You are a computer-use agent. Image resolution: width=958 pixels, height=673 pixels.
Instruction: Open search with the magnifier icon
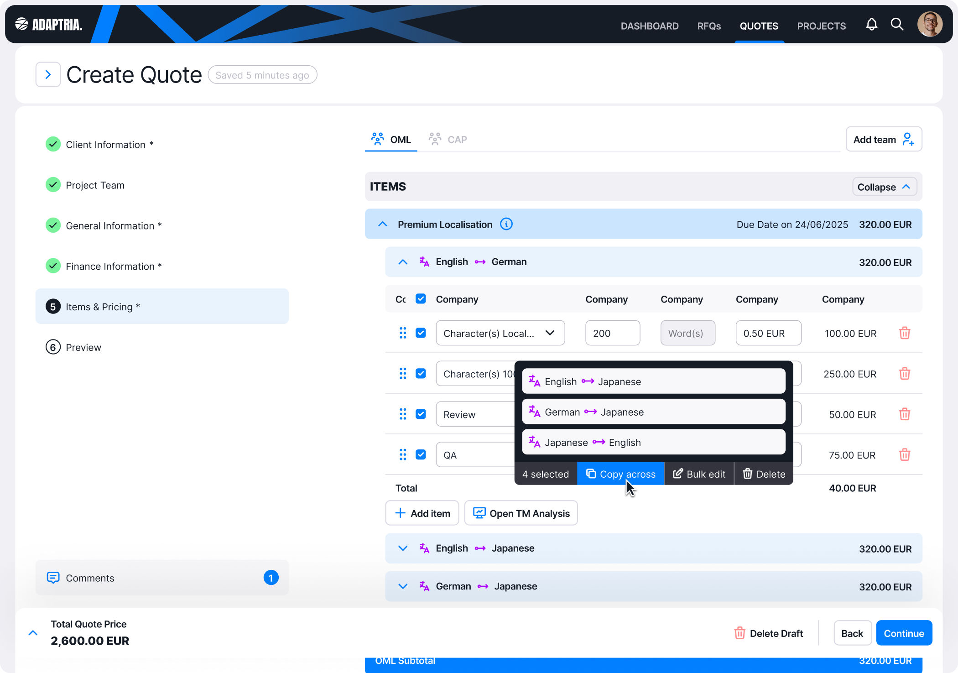pos(897,25)
